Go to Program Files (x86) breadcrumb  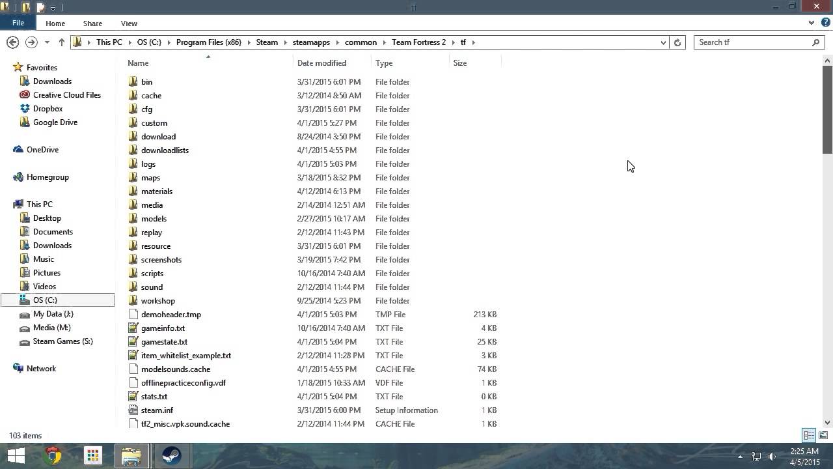(x=208, y=42)
